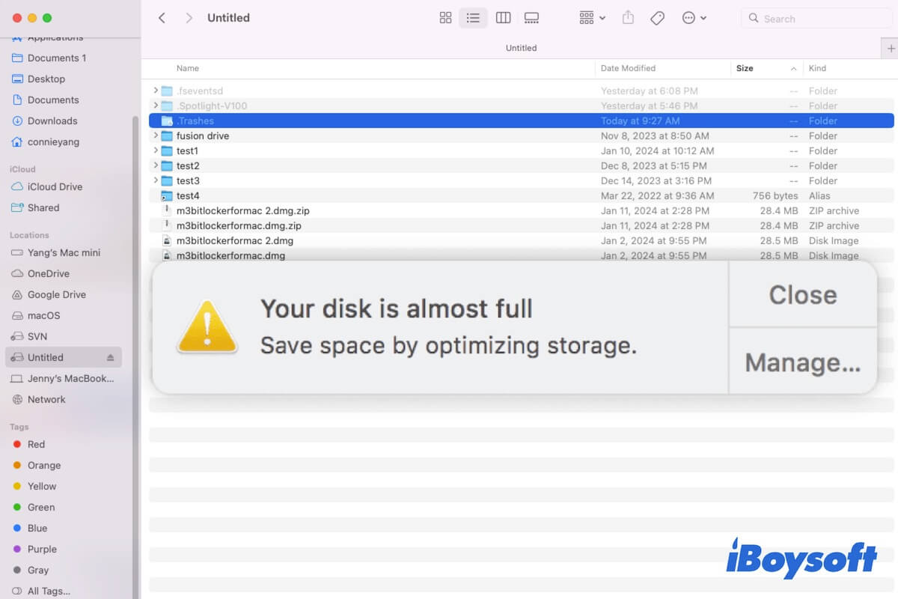Viewport: 898px width, 599px height.
Task: Switch to gallery view
Action: click(x=531, y=17)
